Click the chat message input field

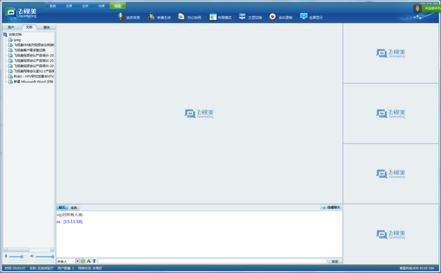pyautogui.click(x=212, y=261)
